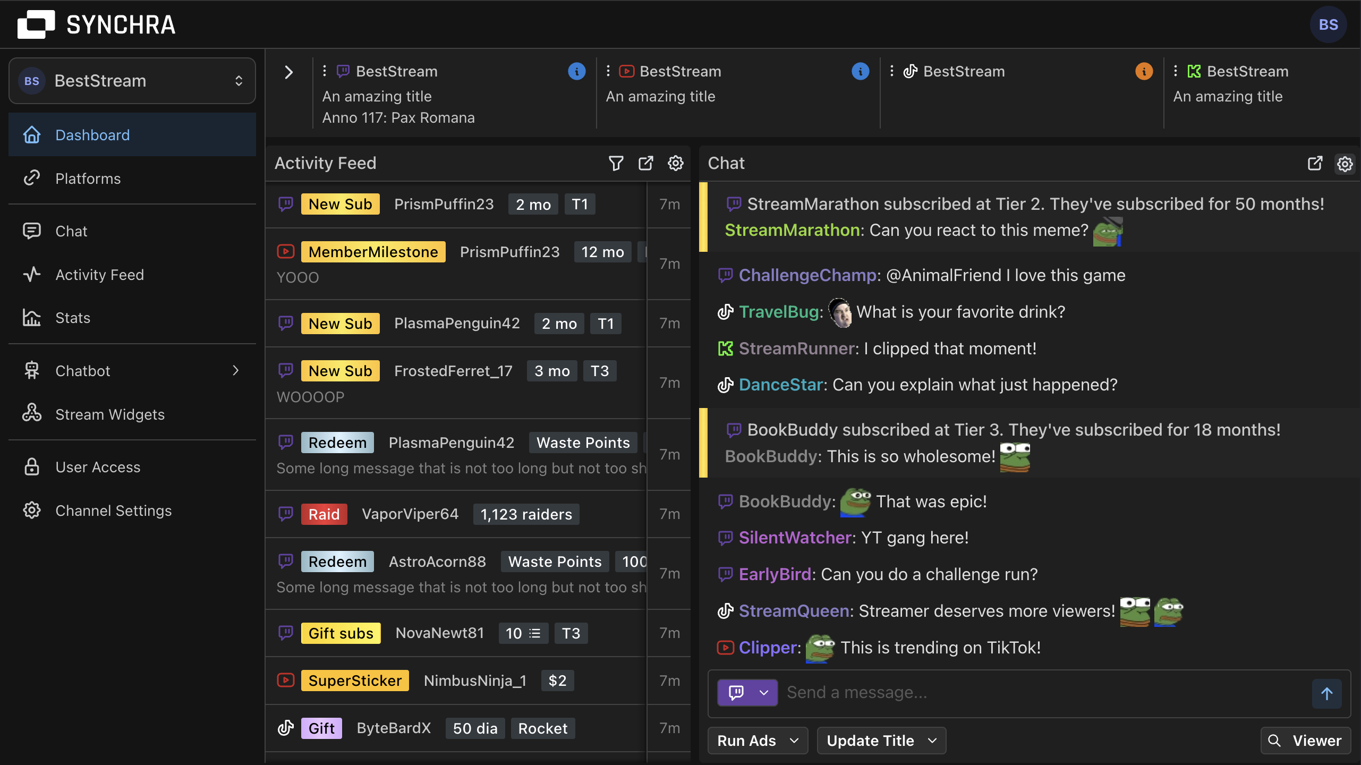Click the orange TikTok stream info icon

click(x=1144, y=71)
